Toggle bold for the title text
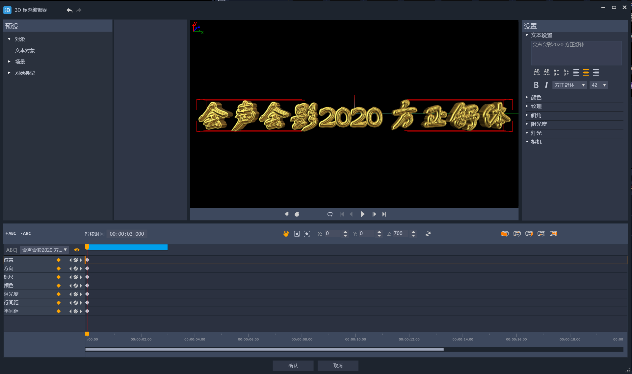This screenshot has height=374, width=632. 536,85
